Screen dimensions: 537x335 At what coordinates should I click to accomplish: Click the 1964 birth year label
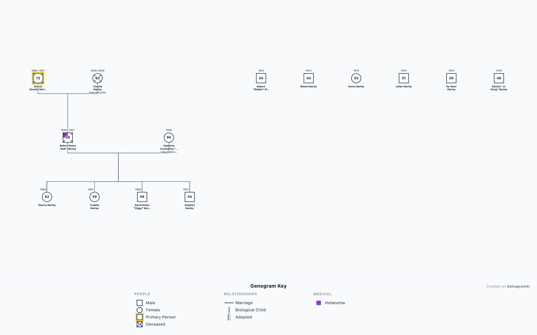coord(43,189)
